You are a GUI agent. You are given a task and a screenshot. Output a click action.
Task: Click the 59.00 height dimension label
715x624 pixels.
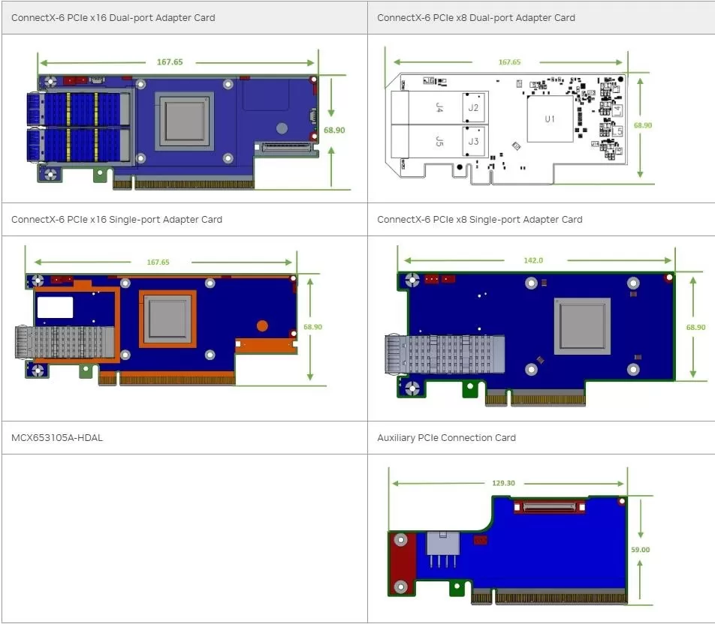pyautogui.click(x=640, y=549)
